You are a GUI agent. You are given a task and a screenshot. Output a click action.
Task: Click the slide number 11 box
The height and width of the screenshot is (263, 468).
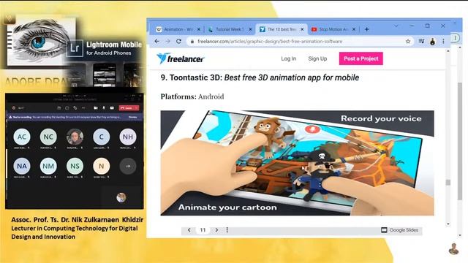point(203,230)
